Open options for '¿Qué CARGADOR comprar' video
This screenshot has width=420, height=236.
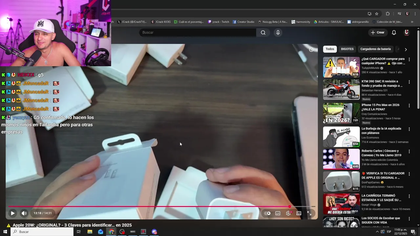click(x=409, y=60)
